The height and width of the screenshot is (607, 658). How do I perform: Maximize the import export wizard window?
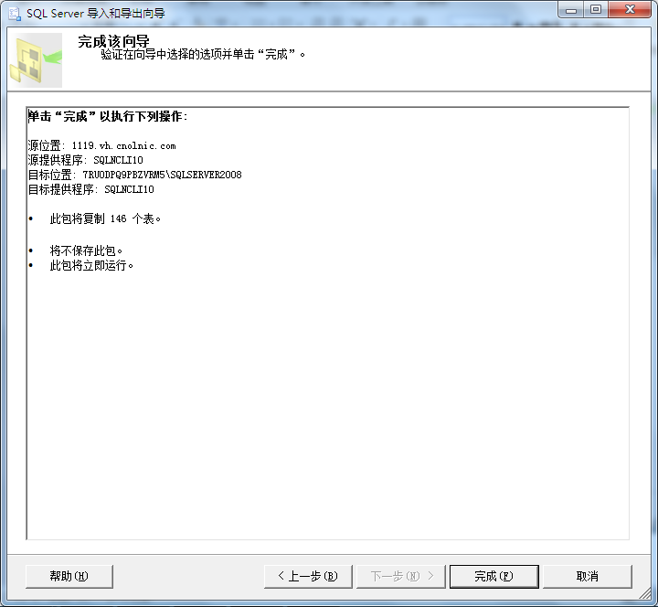click(596, 10)
